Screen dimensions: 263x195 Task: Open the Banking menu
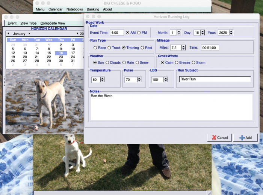tap(93, 9)
